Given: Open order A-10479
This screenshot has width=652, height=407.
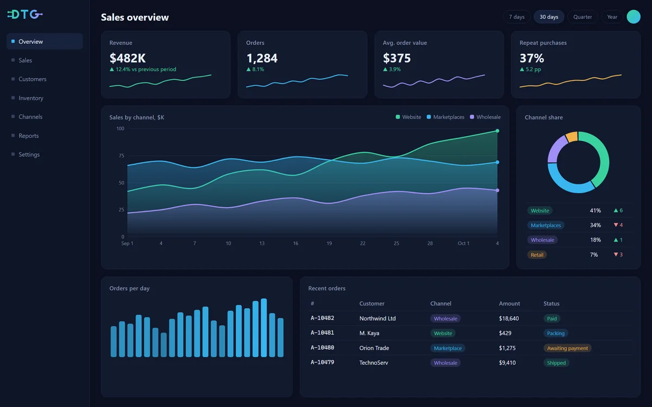Looking at the screenshot, I should [x=322, y=363].
